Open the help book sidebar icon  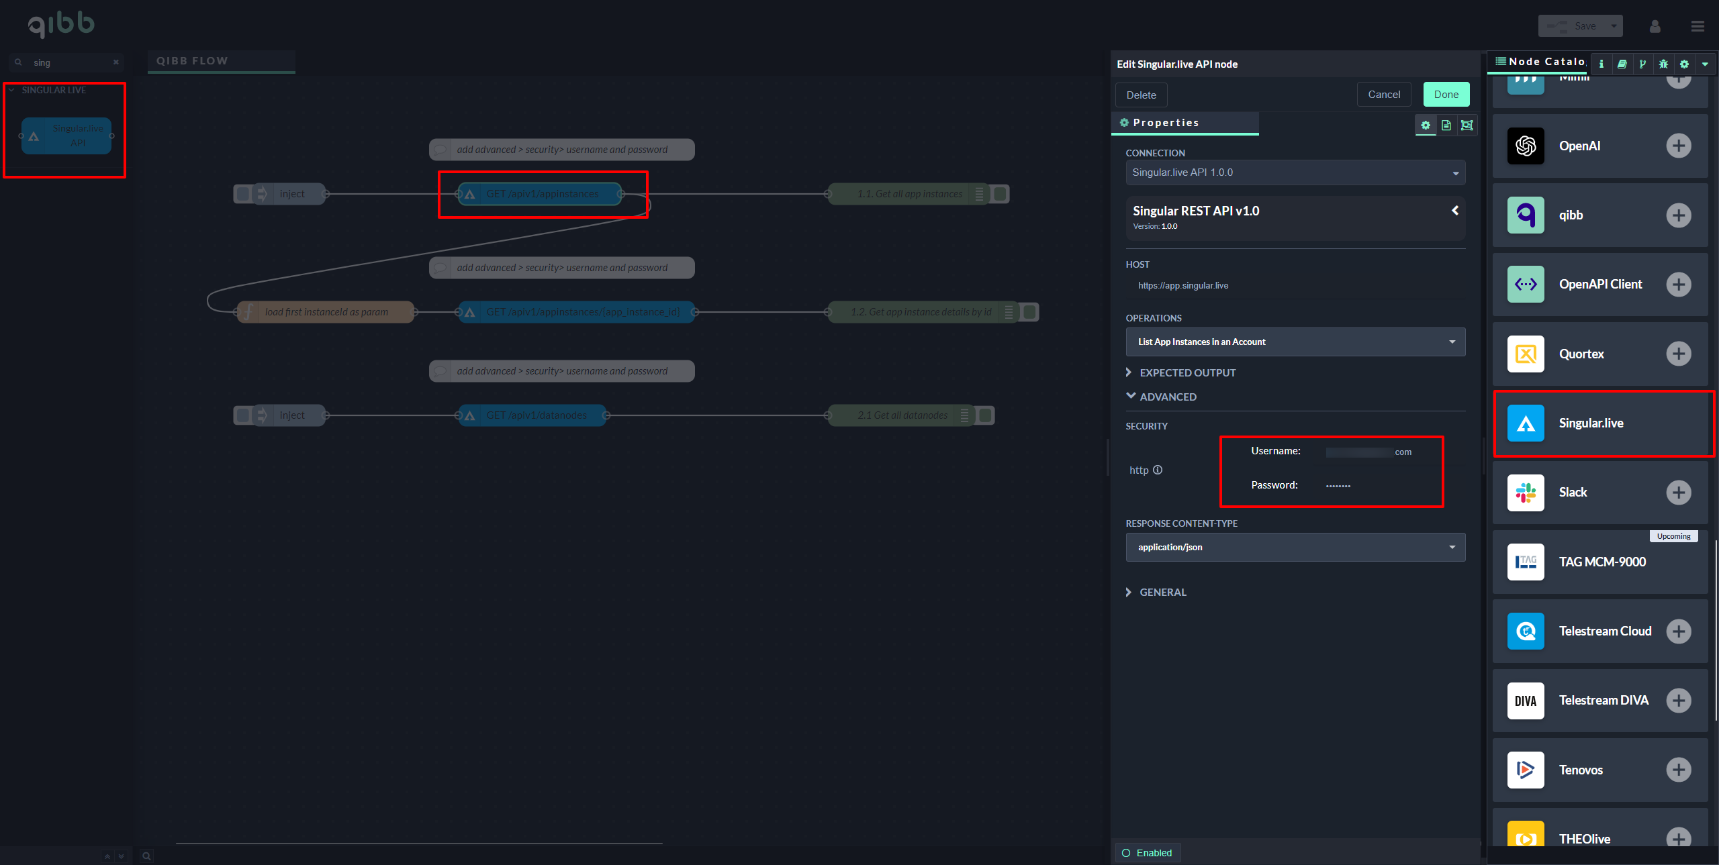(1622, 64)
